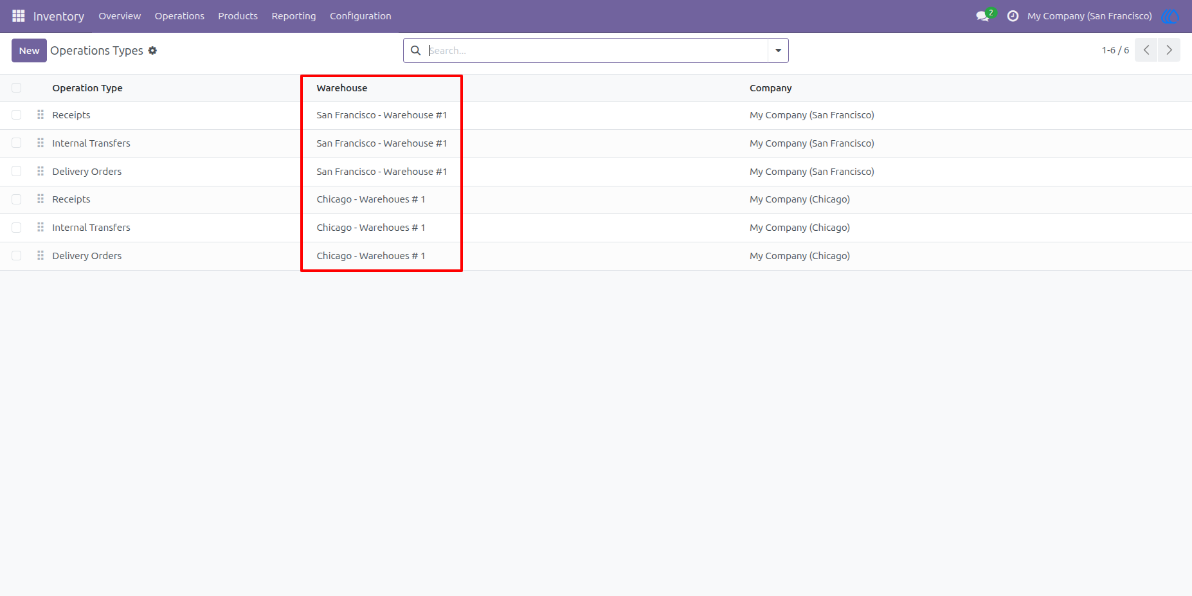Image resolution: width=1192 pixels, height=596 pixels.
Task: Sort by Company column header
Action: (770, 88)
